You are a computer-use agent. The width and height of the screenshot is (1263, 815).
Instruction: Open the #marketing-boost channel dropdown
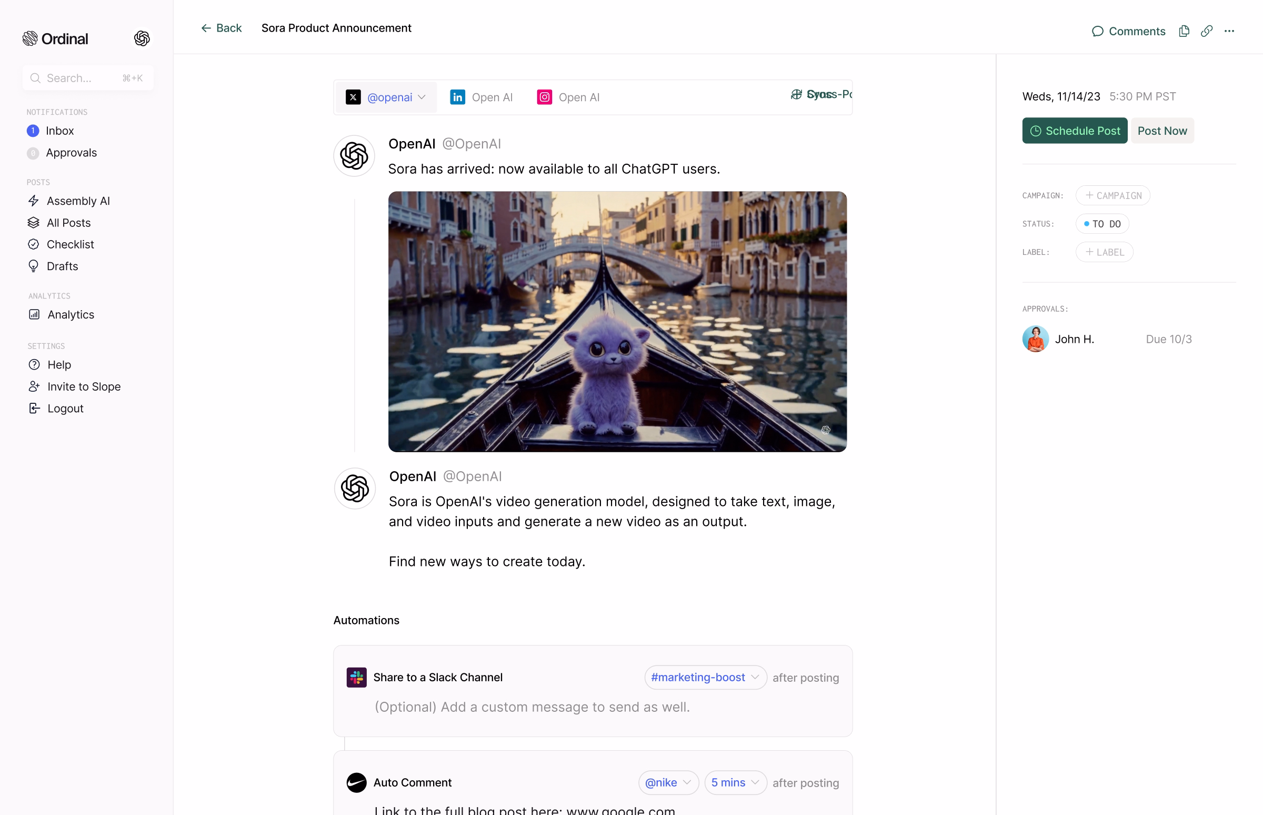[705, 678]
